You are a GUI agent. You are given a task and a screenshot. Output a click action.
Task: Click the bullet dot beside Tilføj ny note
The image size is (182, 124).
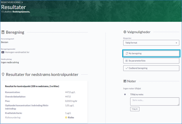125,94
